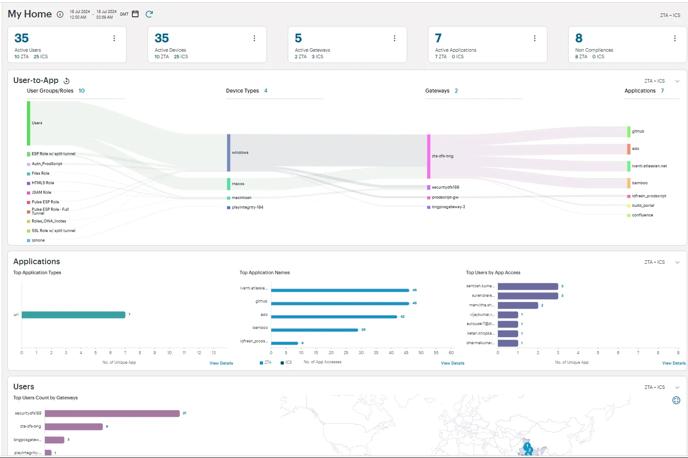Refresh the dashboard data
This screenshot has width=688, height=458.
tap(149, 14)
